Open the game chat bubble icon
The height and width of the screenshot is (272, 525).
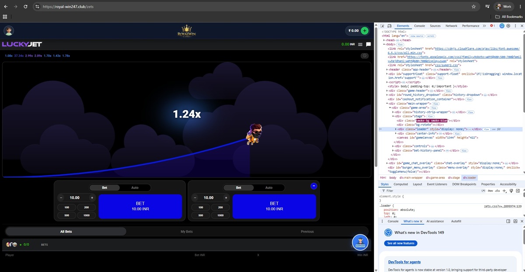click(x=368, y=44)
